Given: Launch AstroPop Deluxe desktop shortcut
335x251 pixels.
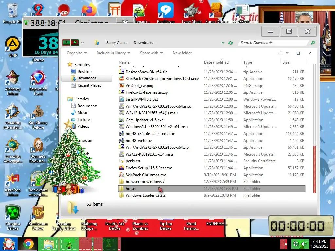Looking at the screenshot, I should tap(12, 185).
